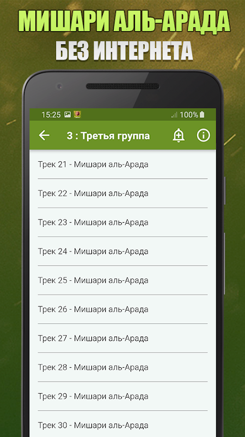Tap the back arrow icon

(44, 135)
